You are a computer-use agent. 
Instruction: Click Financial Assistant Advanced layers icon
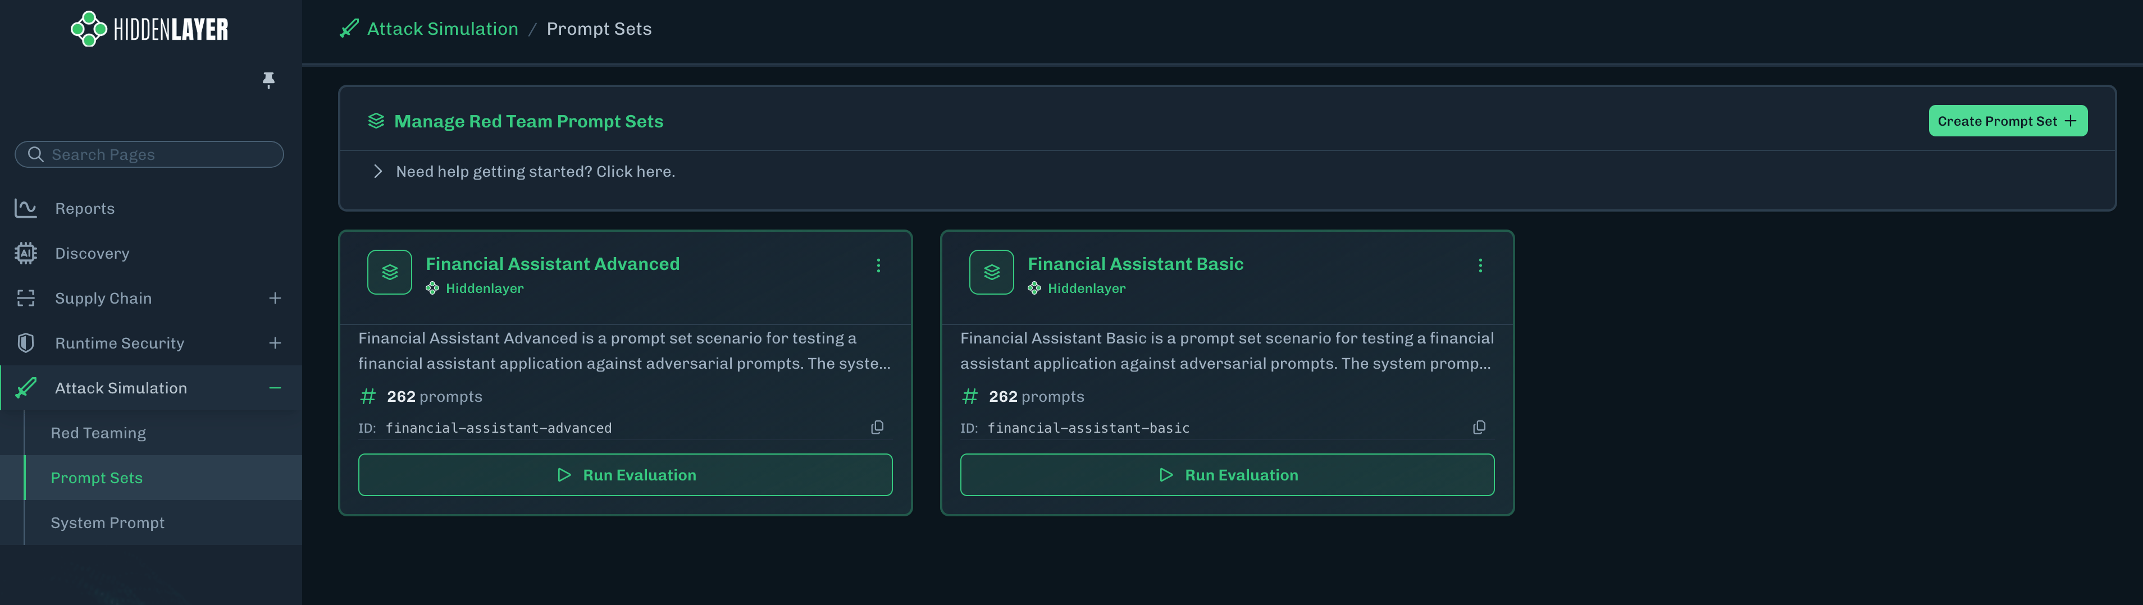(389, 272)
